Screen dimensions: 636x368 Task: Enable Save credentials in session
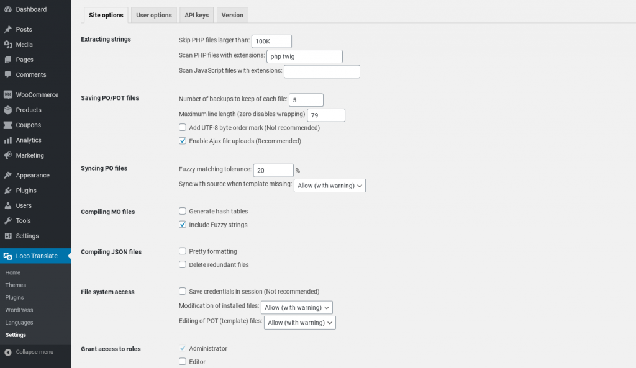(183, 291)
